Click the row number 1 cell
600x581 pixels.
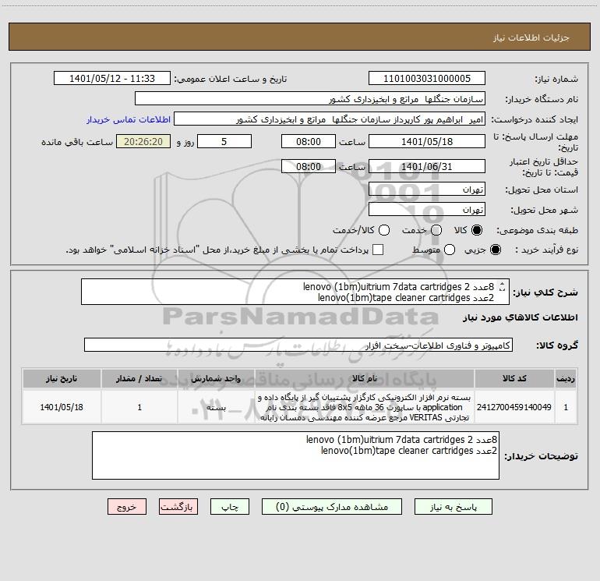click(566, 407)
